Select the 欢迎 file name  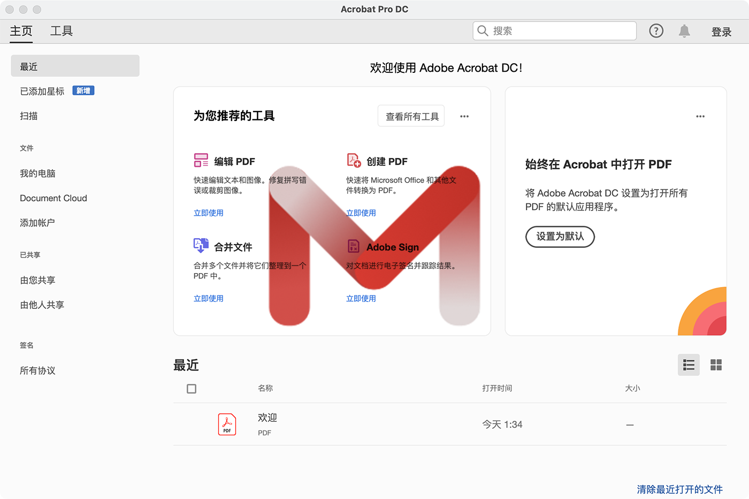click(x=267, y=418)
